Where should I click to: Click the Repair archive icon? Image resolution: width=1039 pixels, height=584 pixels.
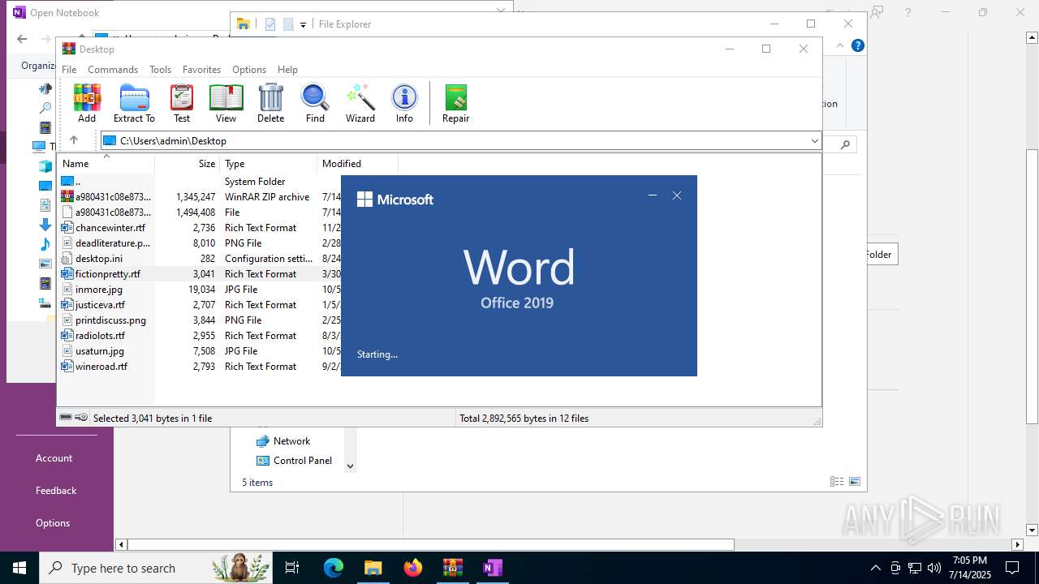tap(455, 103)
